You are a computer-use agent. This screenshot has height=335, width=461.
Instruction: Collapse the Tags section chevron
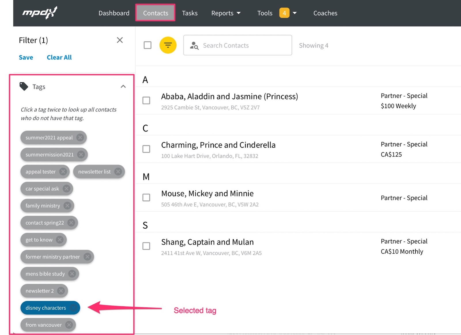123,87
